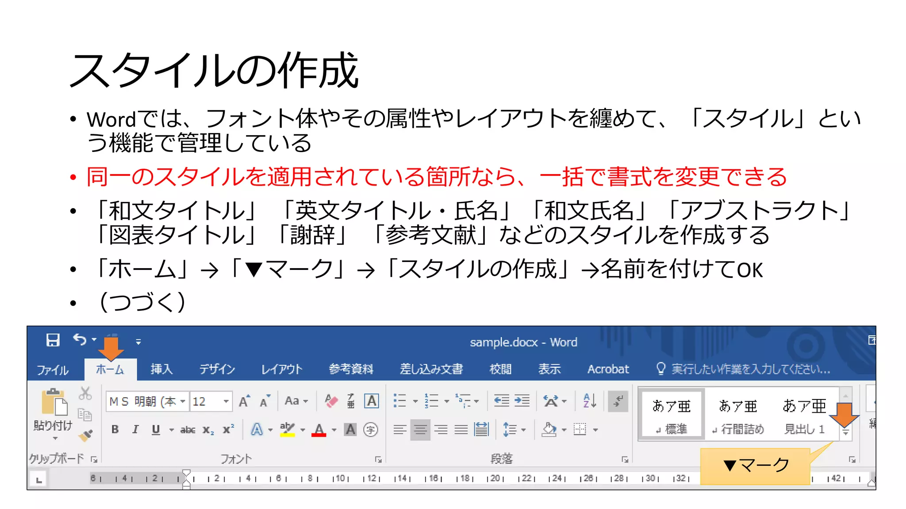Viewport: 906px width, 509px height.
Task: Open the 校閲 ribbon tab
Action: pyautogui.click(x=500, y=369)
